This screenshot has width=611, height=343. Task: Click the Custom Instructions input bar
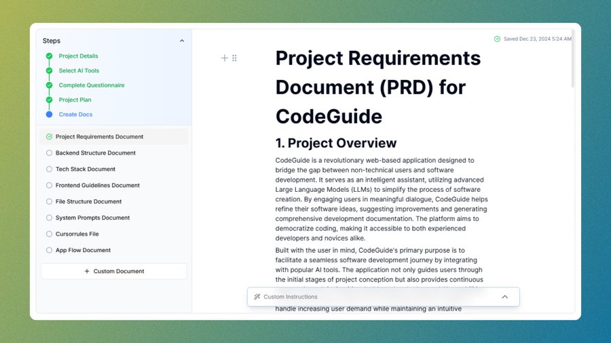tap(383, 297)
